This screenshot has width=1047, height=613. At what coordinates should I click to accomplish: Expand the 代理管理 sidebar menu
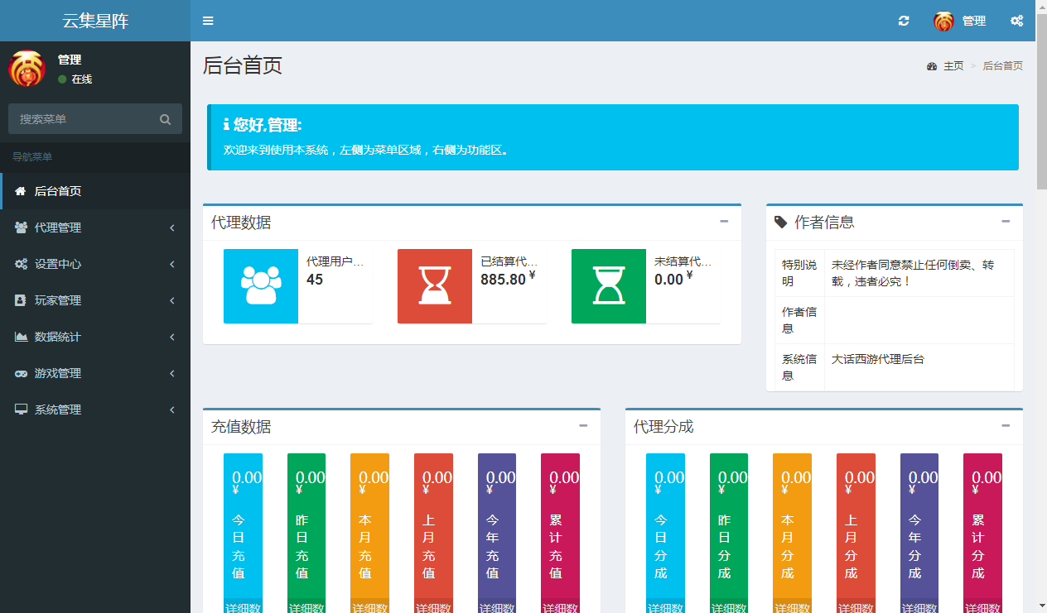(95, 227)
